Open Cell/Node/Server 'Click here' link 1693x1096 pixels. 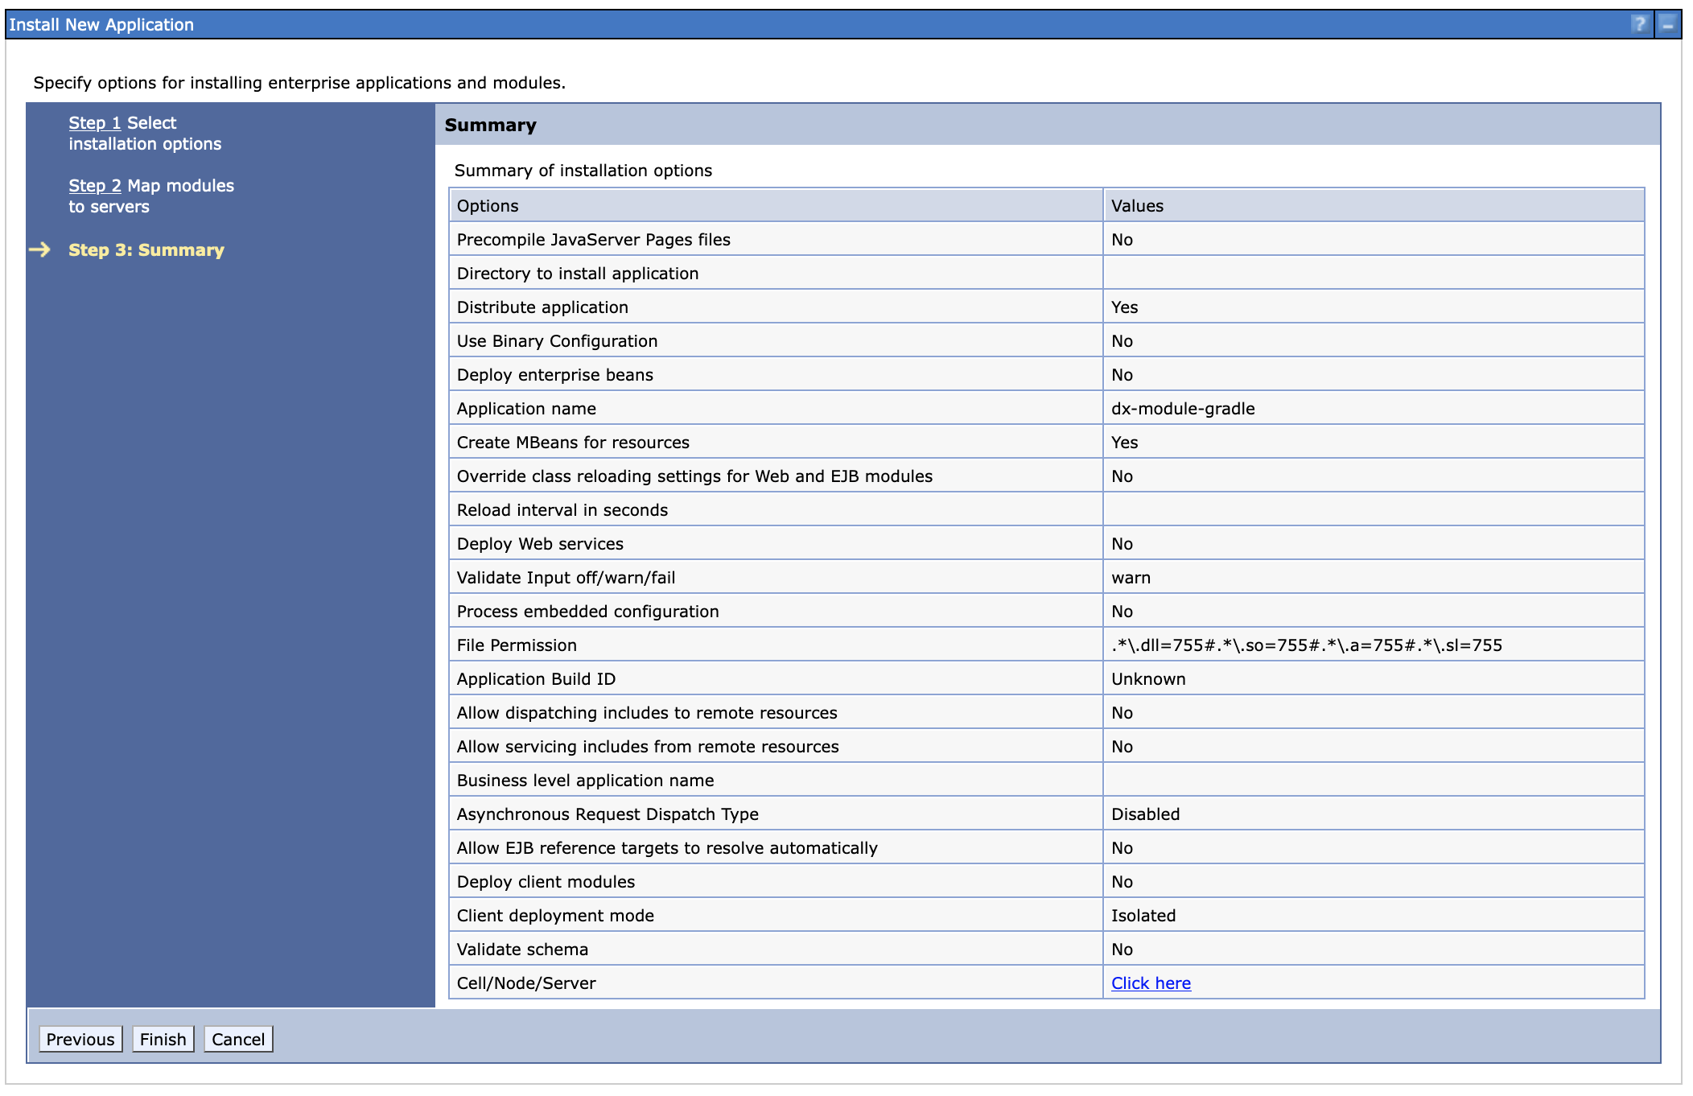tap(1150, 983)
